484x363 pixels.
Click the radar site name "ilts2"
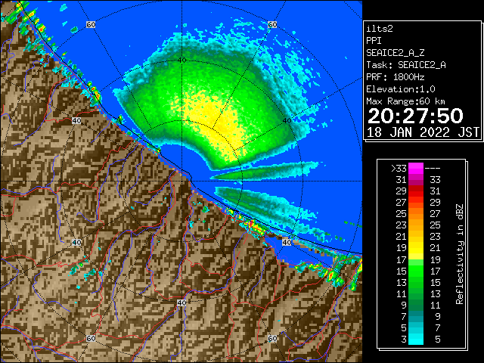pos(380,29)
